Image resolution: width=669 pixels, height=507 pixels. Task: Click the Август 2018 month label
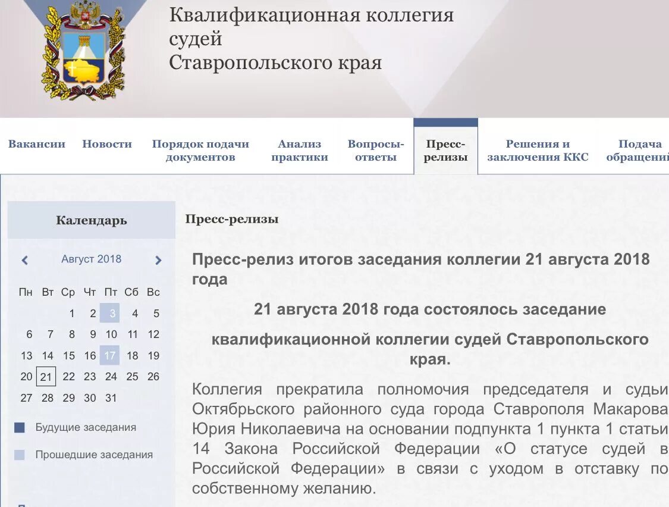[92, 259]
